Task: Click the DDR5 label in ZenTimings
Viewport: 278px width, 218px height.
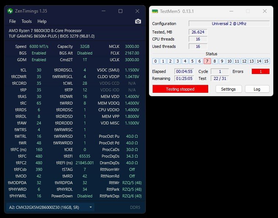Action: [135, 207]
